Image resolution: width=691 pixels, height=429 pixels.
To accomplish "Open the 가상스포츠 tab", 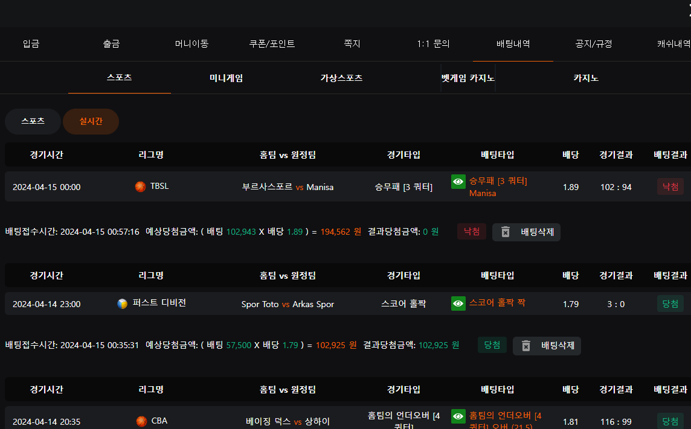I will (x=341, y=78).
